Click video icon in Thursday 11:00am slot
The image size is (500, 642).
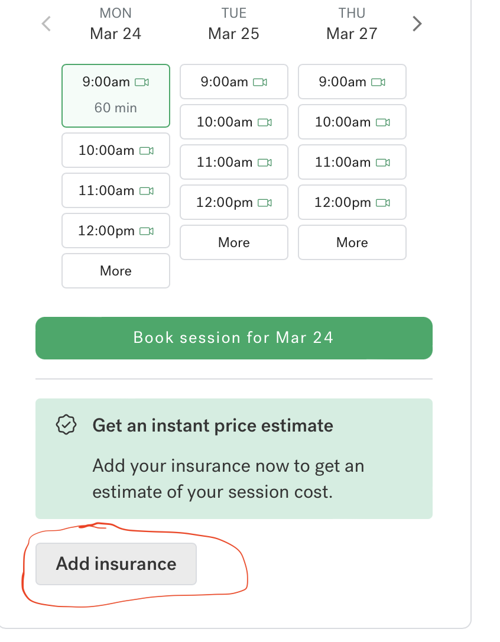[383, 163]
